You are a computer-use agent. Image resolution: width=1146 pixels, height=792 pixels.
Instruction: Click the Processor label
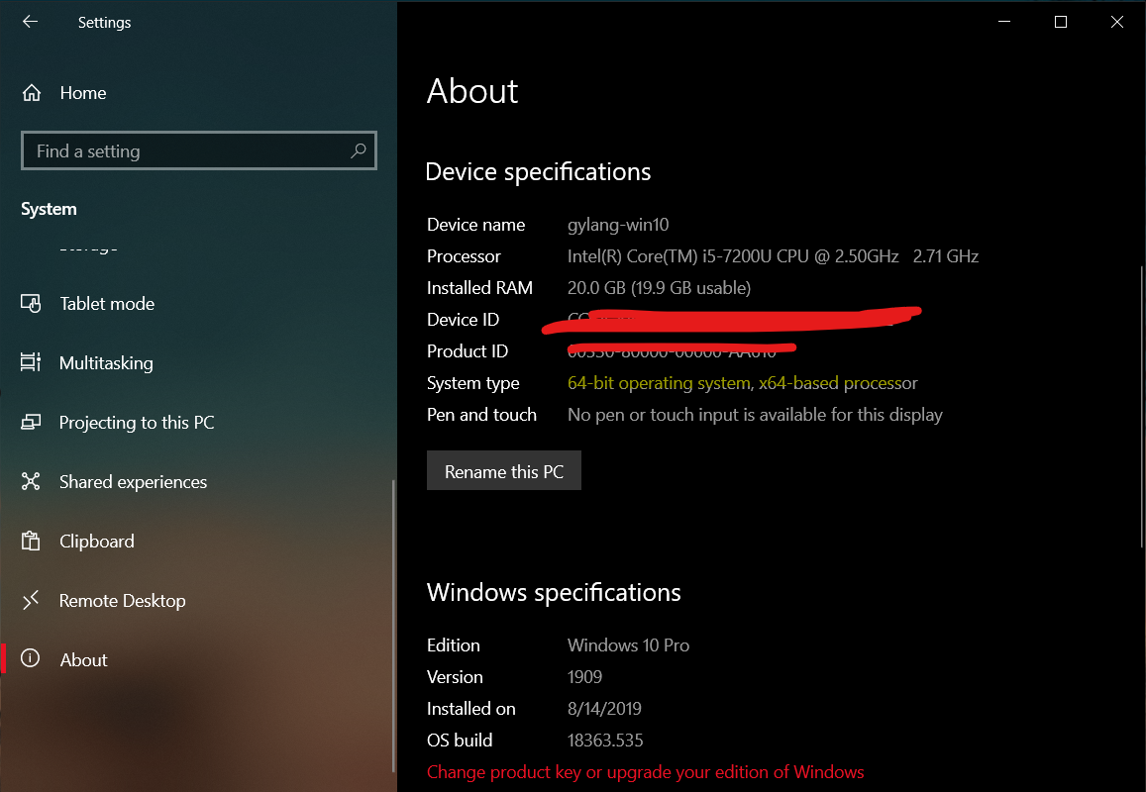coord(464,256)
